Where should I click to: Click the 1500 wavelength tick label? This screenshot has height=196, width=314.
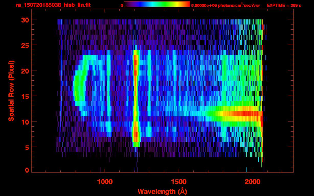tap(179, 182)
